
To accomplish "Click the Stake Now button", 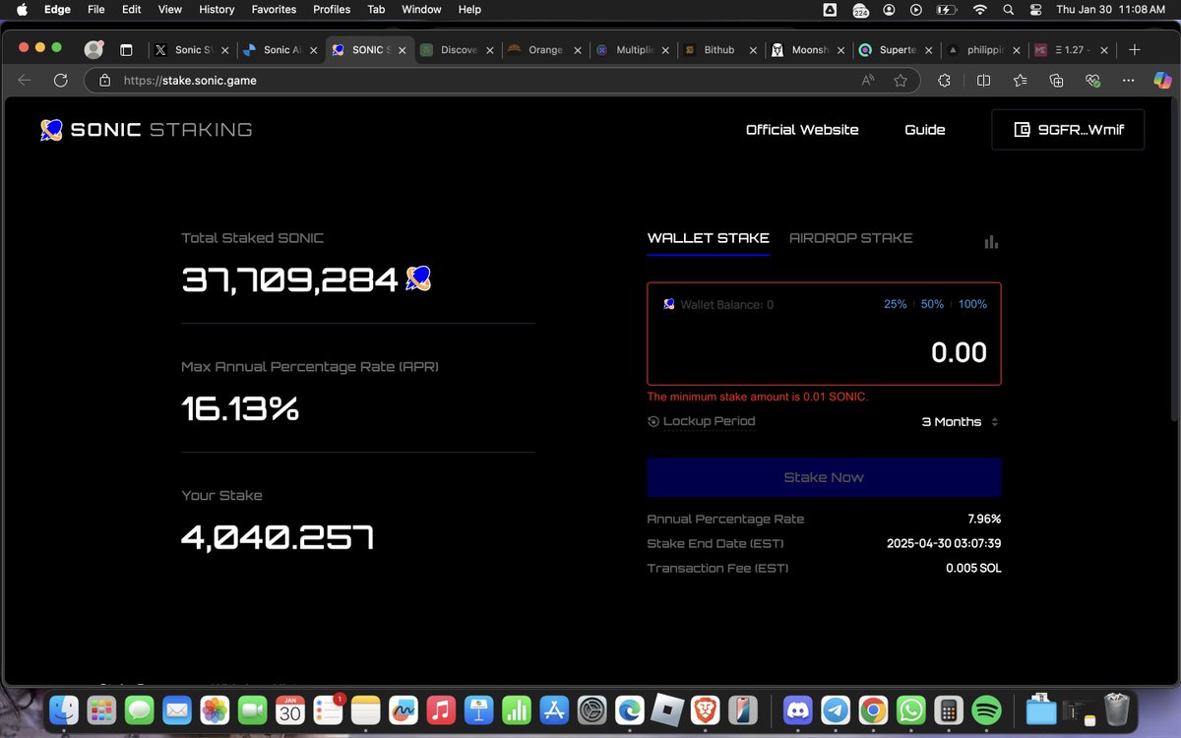I will click(x=824, y=477).
